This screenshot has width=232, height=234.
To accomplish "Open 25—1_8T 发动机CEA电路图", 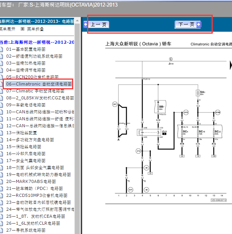I will (35, 216).
